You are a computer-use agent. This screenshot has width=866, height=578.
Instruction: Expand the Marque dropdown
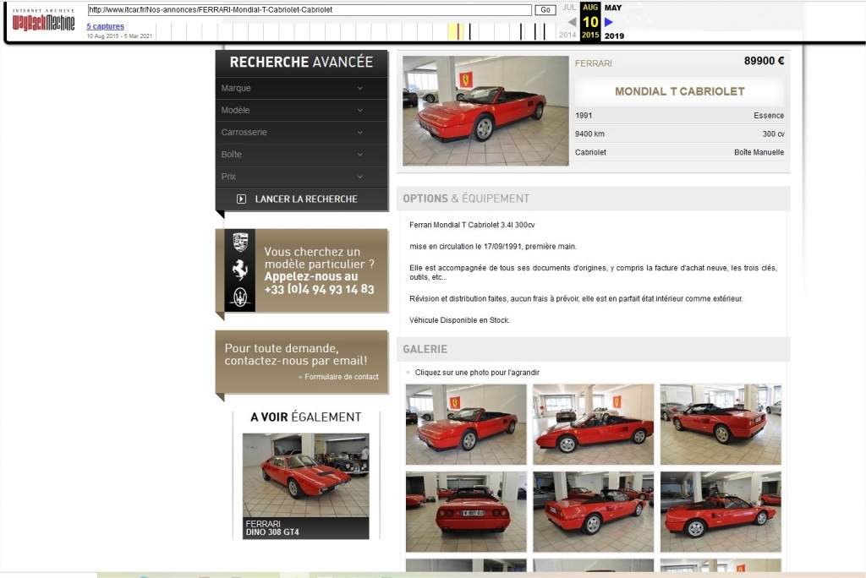(x=301, y=89)
